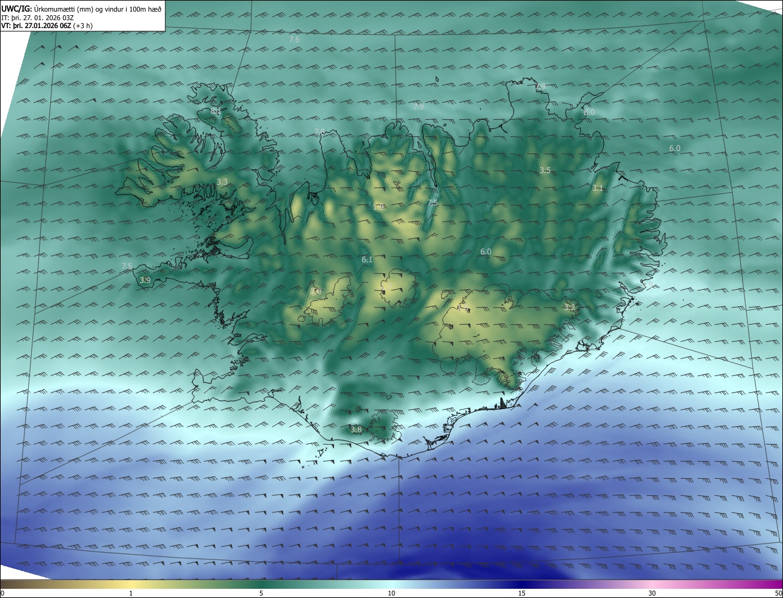Click the 6.0 label over the eastern sea
This screenshot has height=598, width=783.
click(x=675, y=149)
